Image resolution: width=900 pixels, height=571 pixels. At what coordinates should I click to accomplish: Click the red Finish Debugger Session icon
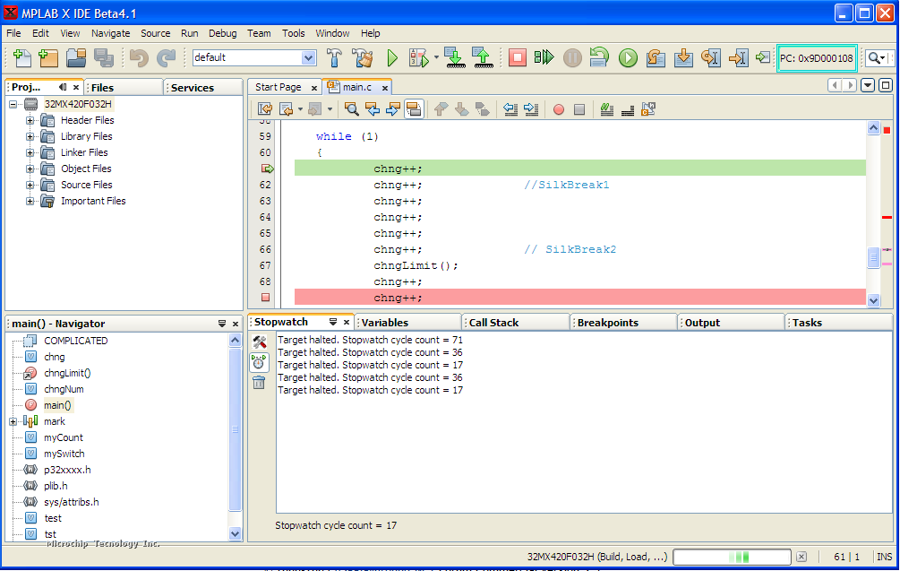click(x=518, y=58)
